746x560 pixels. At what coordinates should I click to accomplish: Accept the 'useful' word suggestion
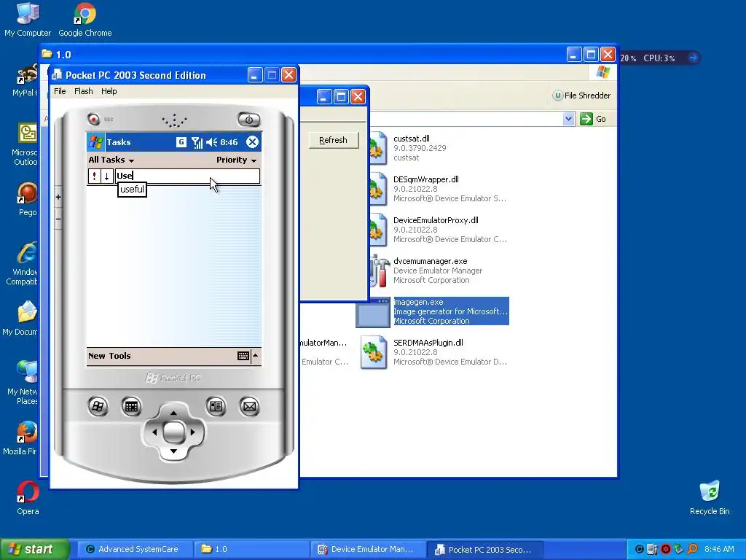click(132, 189)
